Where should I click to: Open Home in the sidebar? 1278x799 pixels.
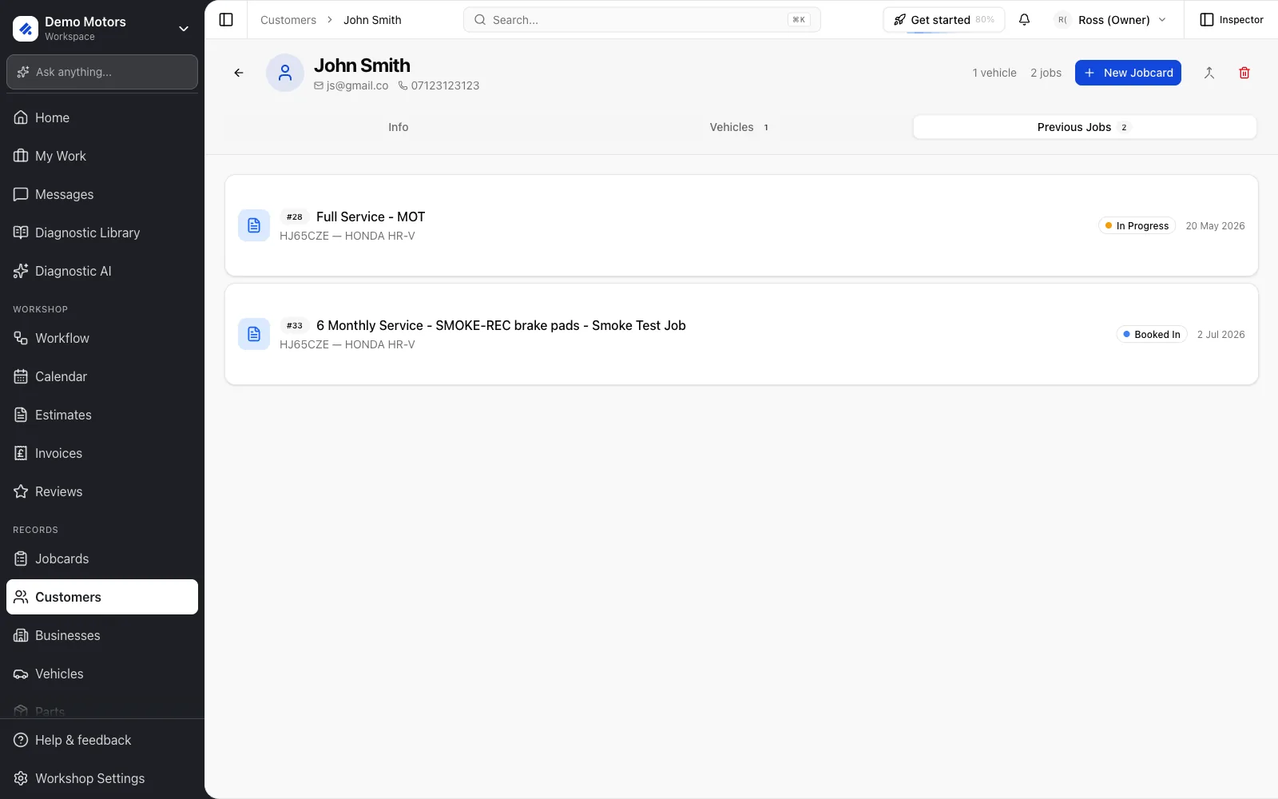pos(102,117)
